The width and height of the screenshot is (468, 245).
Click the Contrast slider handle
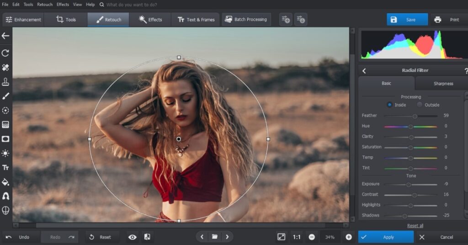[414, 195]
